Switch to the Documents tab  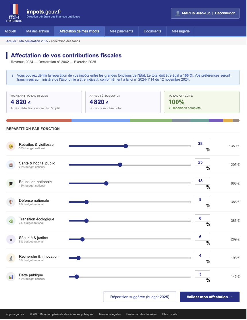point(153,31)
